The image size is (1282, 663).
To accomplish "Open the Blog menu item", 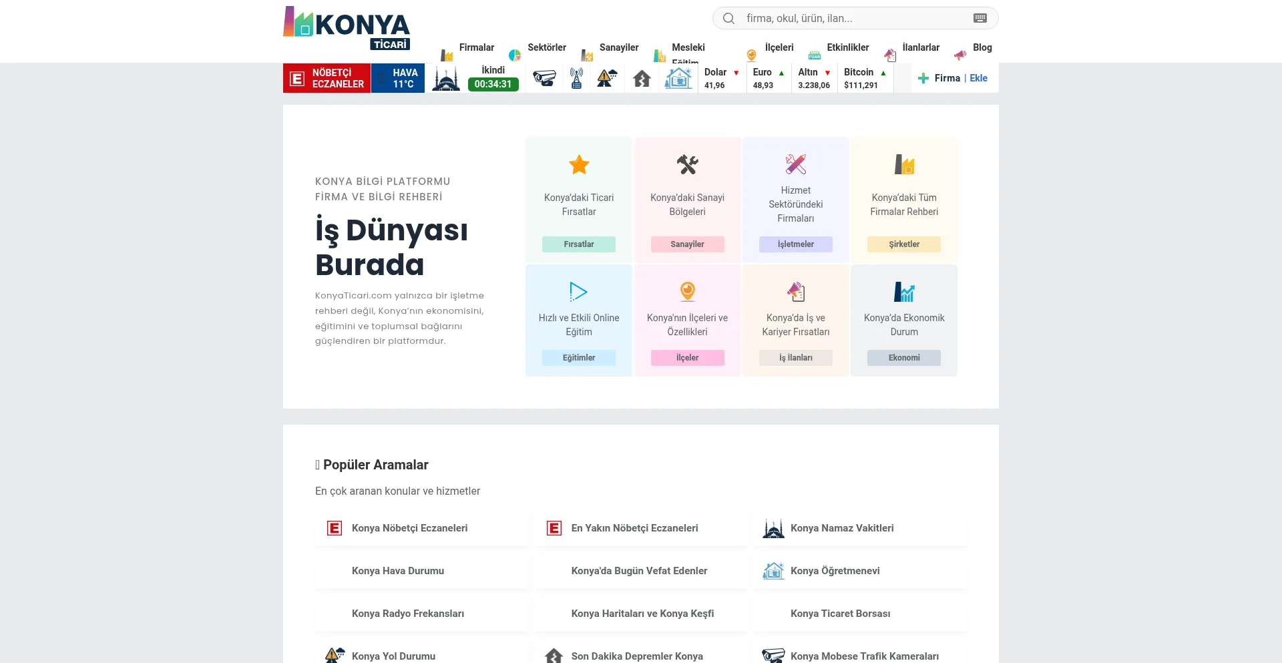I will pyautogui.click(x=982, y=47).
